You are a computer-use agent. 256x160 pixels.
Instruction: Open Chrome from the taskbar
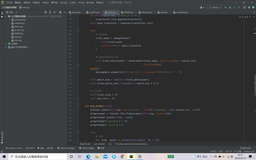tap(123, 156)
